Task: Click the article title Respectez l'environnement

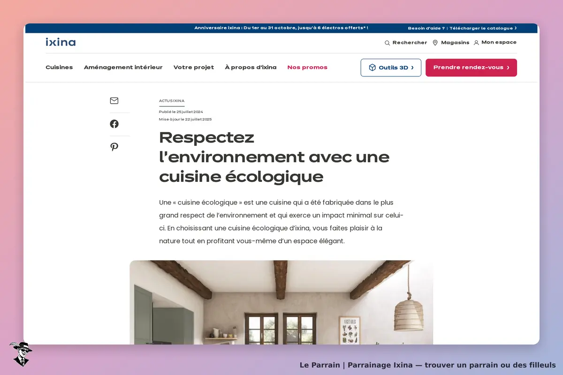Action: (x=274, y=157)
